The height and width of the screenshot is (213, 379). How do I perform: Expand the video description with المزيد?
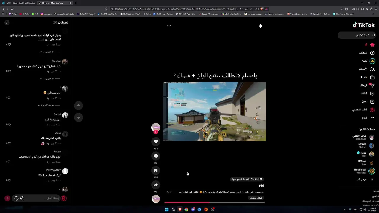(169, 192)
